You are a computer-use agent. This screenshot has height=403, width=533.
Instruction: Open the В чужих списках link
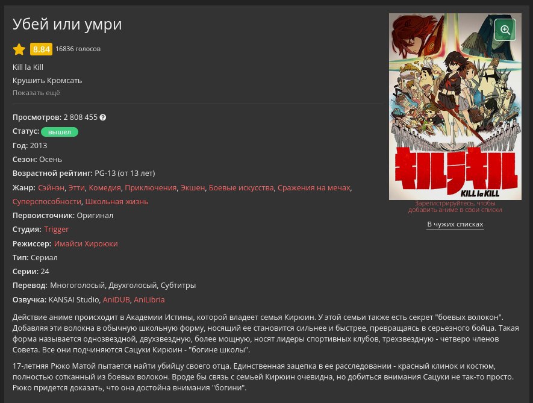455,225
